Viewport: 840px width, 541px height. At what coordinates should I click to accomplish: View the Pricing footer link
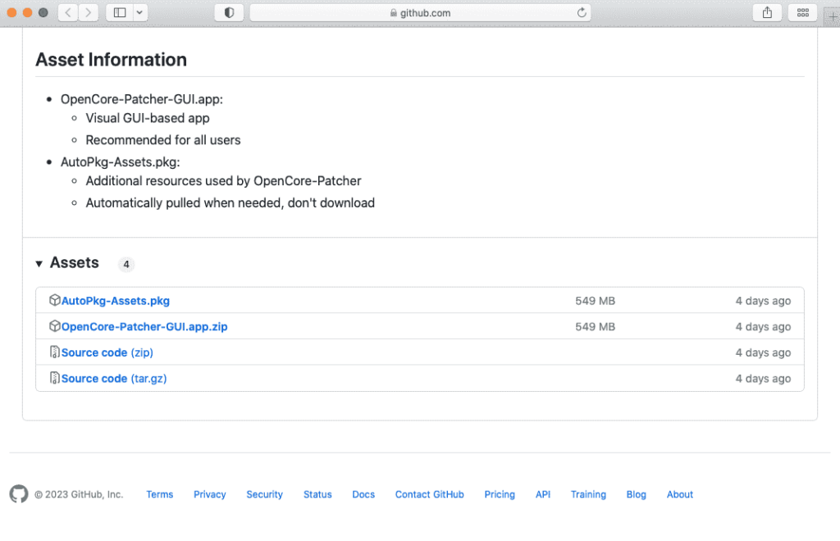pos(500,494)
